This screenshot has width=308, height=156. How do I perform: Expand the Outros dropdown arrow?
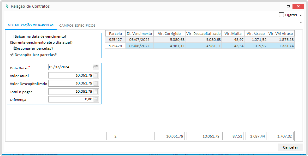(x=301, y=15)
